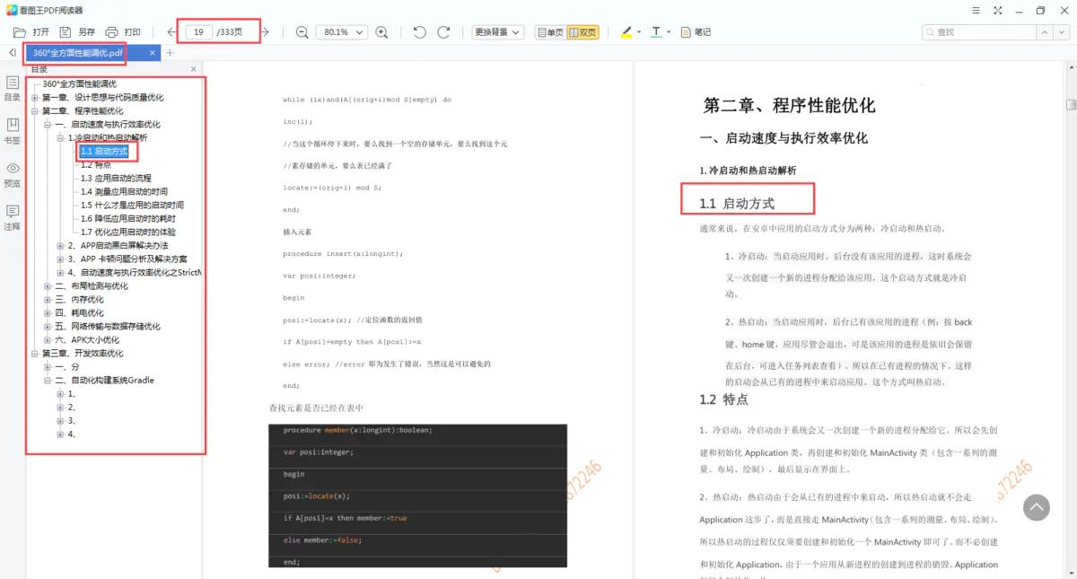This screenshot has height=579, width=1077.
Task: Open the hamburger menu at top right
Action: 975,11
